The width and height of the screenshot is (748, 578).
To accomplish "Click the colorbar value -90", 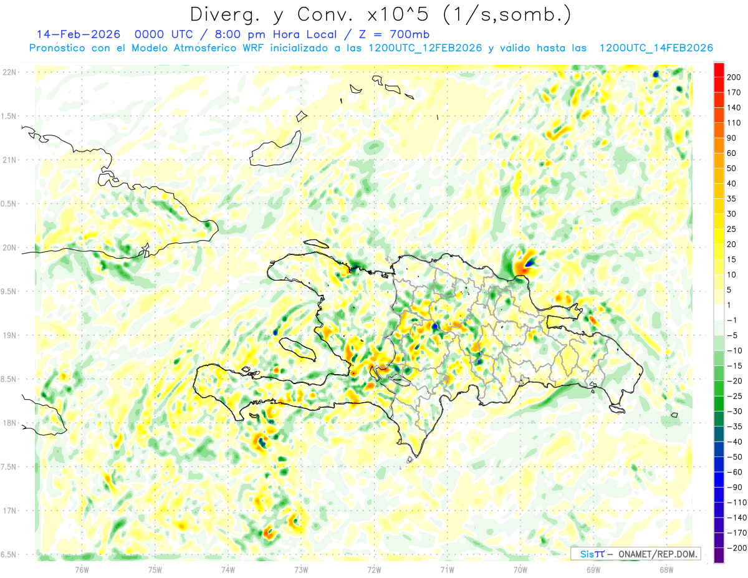I will pyautogui.click(x=734, y=488).
